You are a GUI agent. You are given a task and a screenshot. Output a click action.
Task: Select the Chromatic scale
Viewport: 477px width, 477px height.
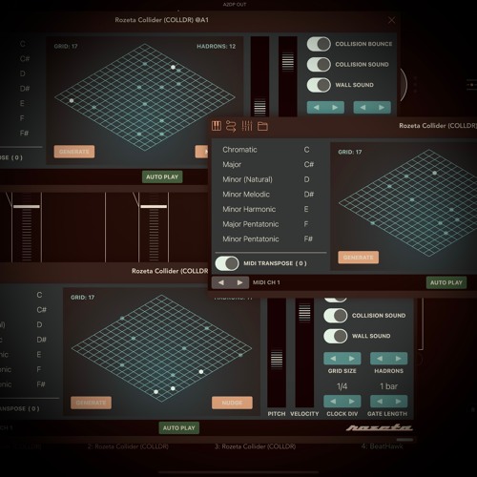coord(239,150)
